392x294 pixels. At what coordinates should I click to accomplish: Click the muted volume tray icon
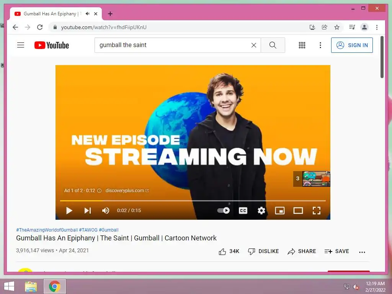pyautogui.click(x=356, y=287)
